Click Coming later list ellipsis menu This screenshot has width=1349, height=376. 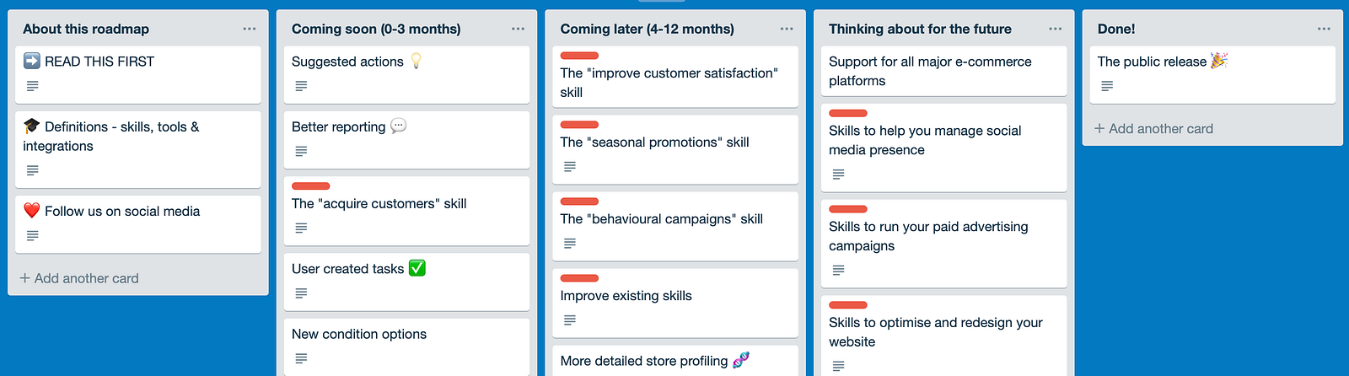[787, 29]
